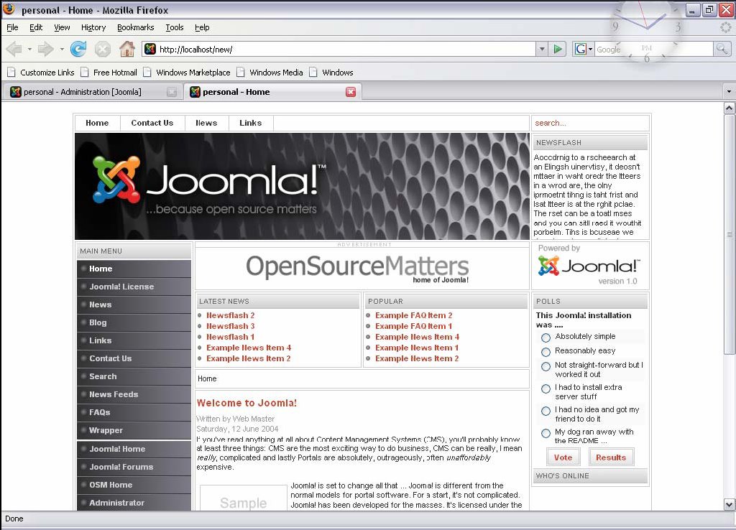Open the File menu
The width and height of the screenshot is (736, 530).
pyautogui.click(x=12, y=27)
